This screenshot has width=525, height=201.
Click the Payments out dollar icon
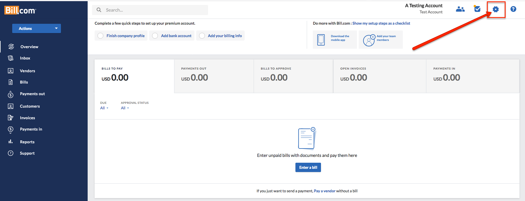[x=11, y=94]
